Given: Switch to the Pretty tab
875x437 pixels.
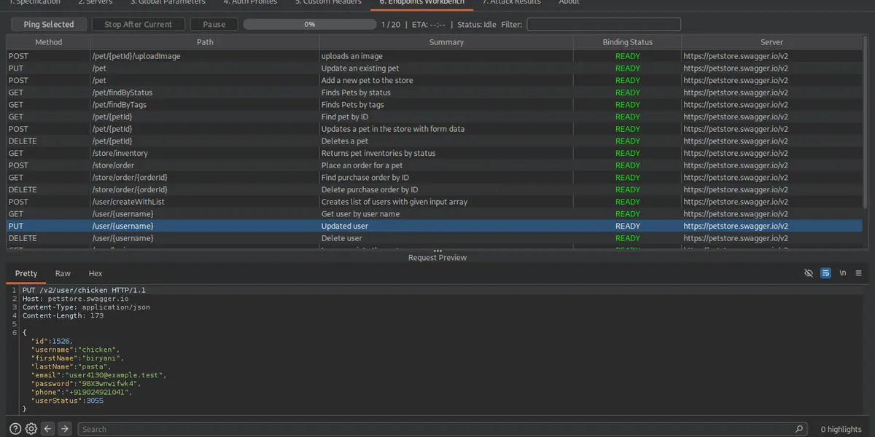Looking at the screenshot, I should (x=26, y=273).
